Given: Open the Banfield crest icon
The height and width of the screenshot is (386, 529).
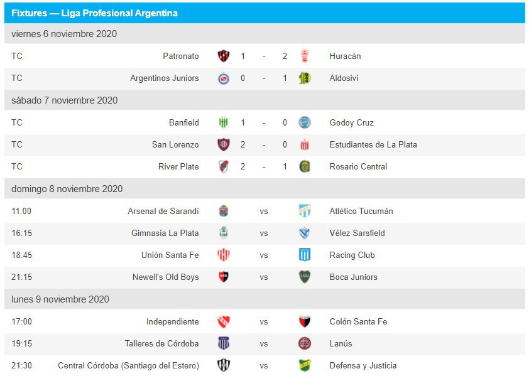Looking at the screenshot, I should (223, 122).
